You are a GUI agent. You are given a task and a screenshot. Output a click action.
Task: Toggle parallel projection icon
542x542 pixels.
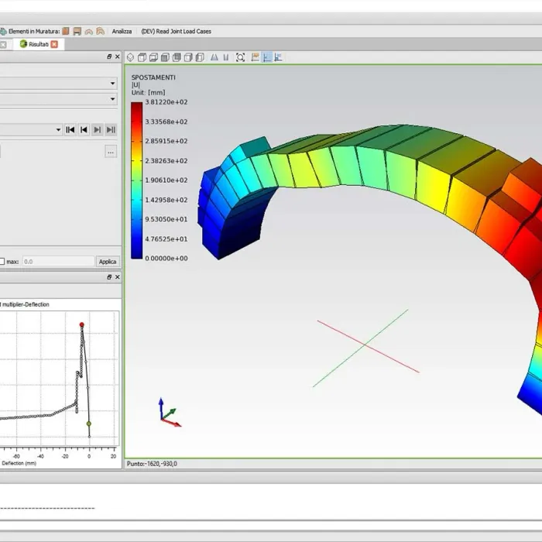pos(226,57)
